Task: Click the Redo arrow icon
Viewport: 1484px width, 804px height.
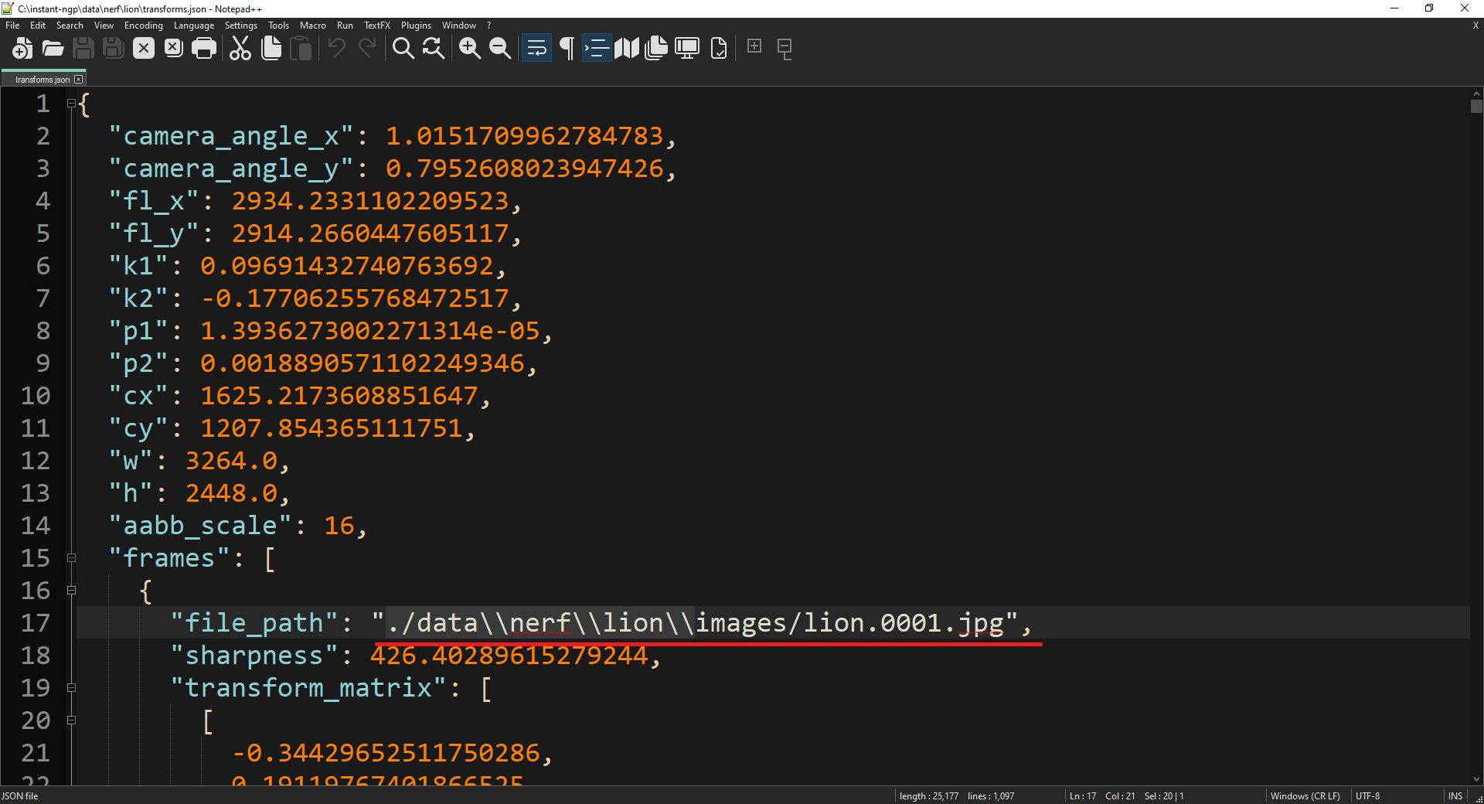Action: (367, 48)
